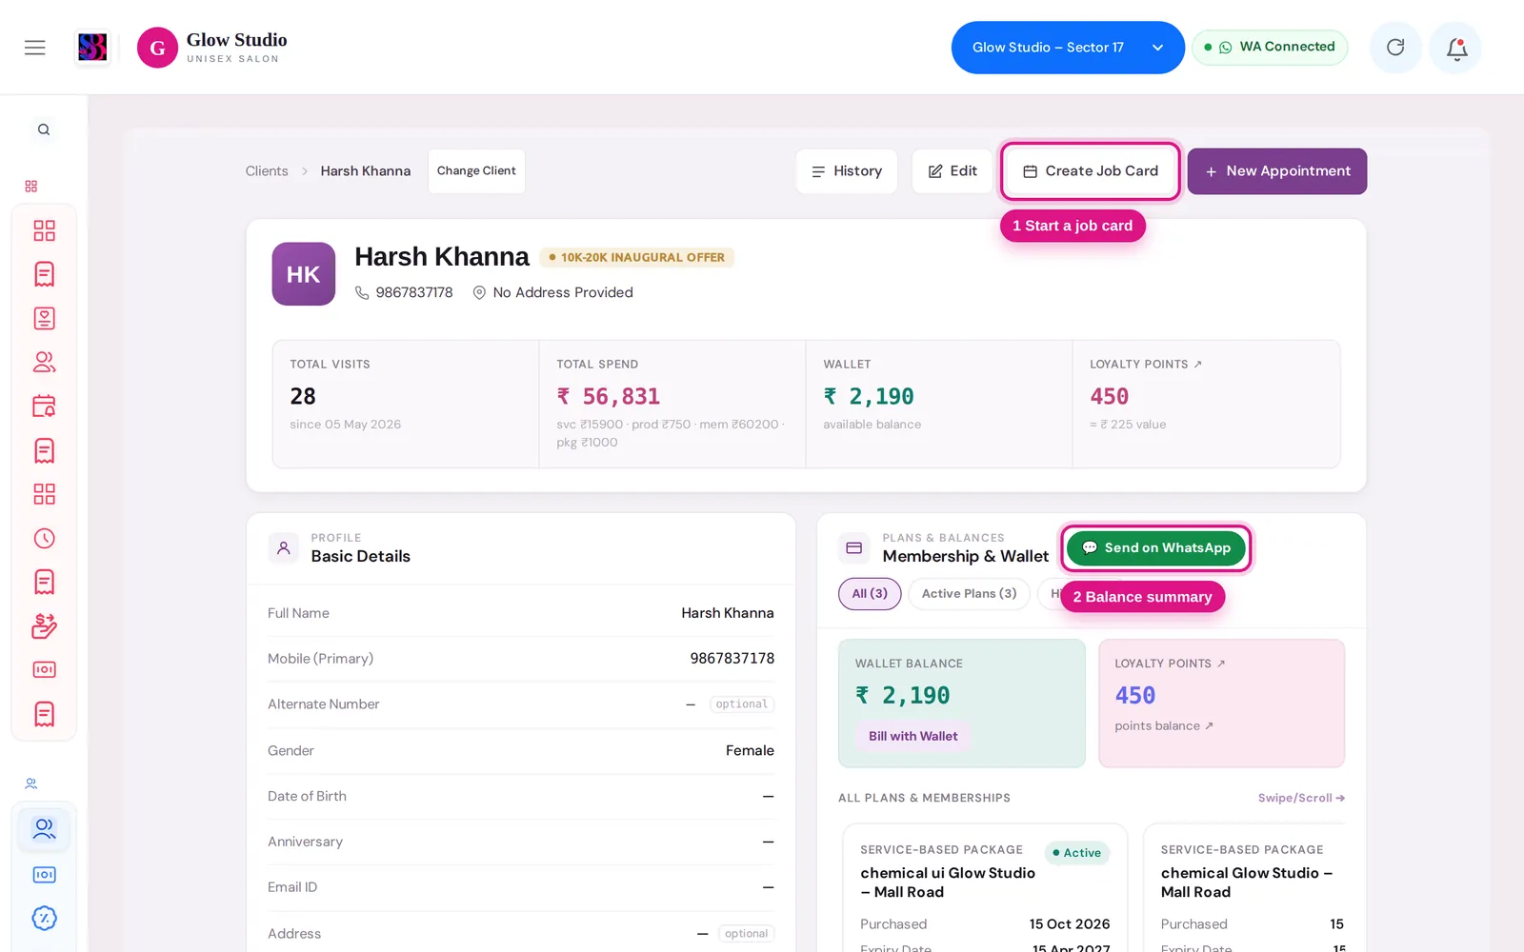Image resolution: width=1524 pixels, height=952 pixels.
Task: Click the Total Visits value 28
Action: (x=303, y=396)
